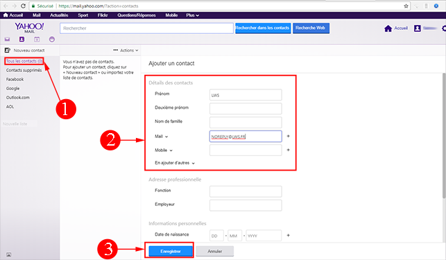The image size is (446, 260).
Task: Select Tous les contacts list
Action: [x=24, y=61]
